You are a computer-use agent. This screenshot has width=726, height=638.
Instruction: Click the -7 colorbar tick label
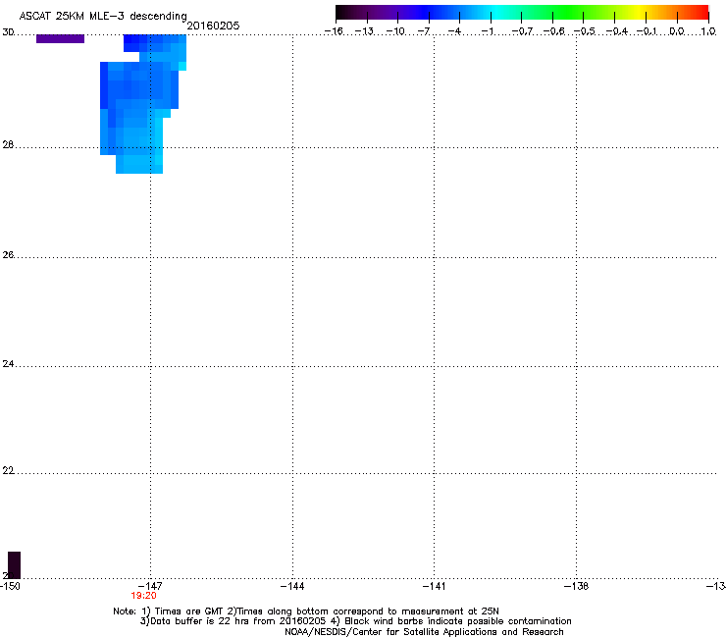click(424, 31)
